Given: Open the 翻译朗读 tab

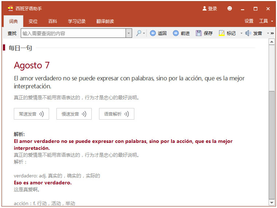Looking at the screenshot, I should point(105,21).
